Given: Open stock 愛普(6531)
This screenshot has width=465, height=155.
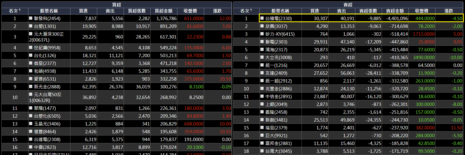Looking at the screenshot, I should (45, 79).
